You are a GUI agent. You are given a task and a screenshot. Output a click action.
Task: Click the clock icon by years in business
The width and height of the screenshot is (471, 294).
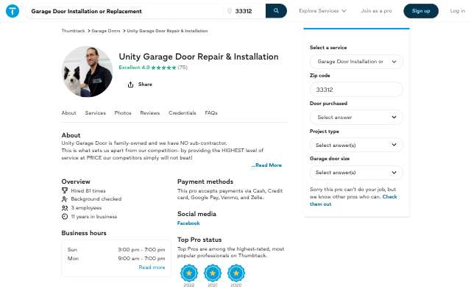tap(65, 216)
